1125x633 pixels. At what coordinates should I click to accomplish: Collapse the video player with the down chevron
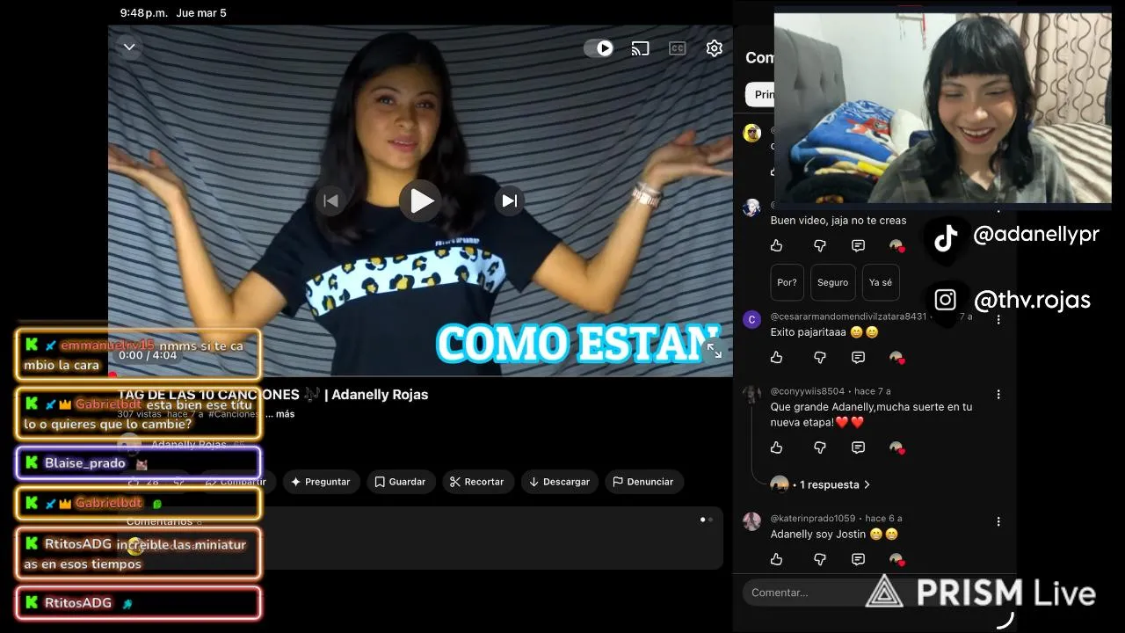[129, 47]
